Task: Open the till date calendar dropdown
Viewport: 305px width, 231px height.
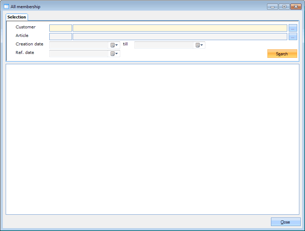Action: [x=199, y=45]
